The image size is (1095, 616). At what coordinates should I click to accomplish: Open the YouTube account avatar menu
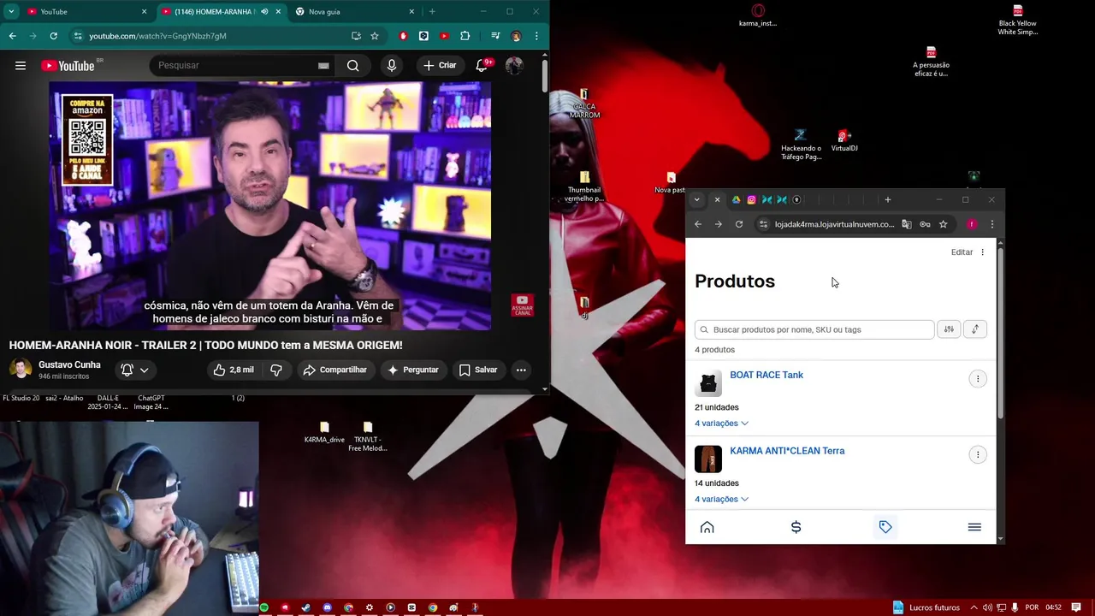(514, 65)
